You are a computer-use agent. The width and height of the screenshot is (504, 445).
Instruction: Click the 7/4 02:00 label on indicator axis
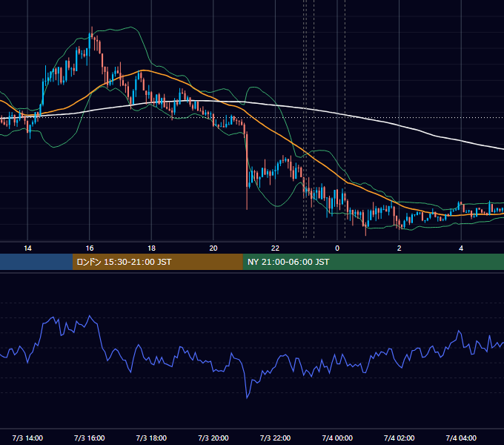coord(399,438)
